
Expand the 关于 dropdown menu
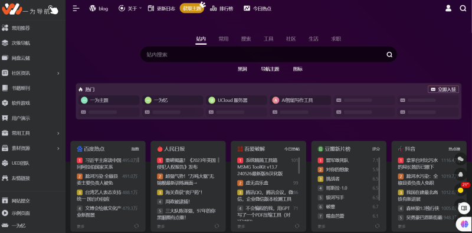(x=130, y=8)
